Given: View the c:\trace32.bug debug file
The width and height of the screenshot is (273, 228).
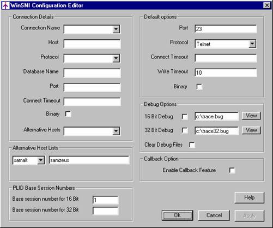Looking at the screenshot, I should pyautogui.click(x=251, y=130).
